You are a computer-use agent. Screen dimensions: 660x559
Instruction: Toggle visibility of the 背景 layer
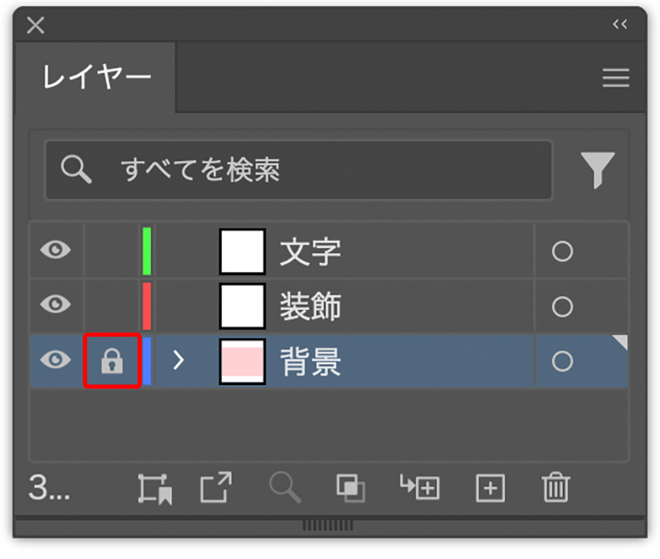[x=55, y=360]
